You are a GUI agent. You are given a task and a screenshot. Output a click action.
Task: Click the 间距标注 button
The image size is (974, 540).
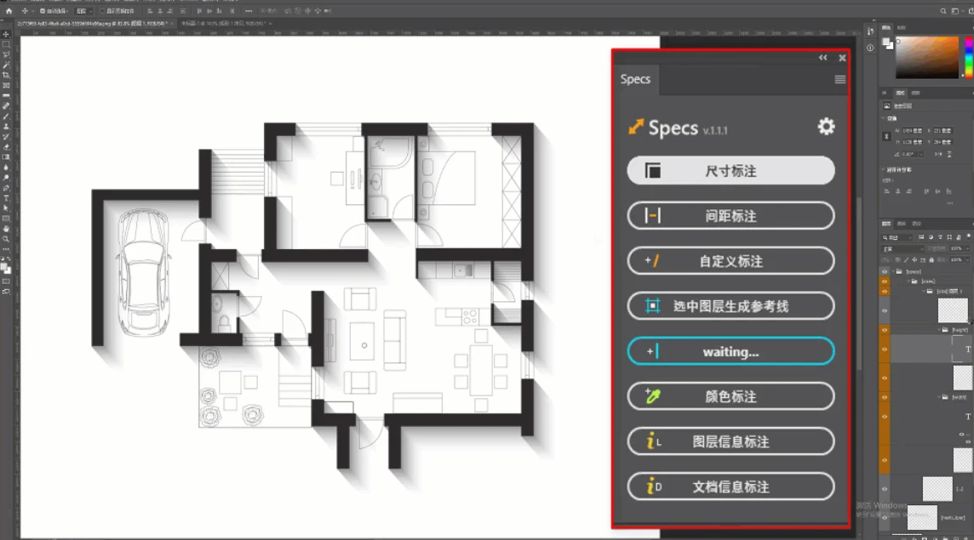[730, 216]
